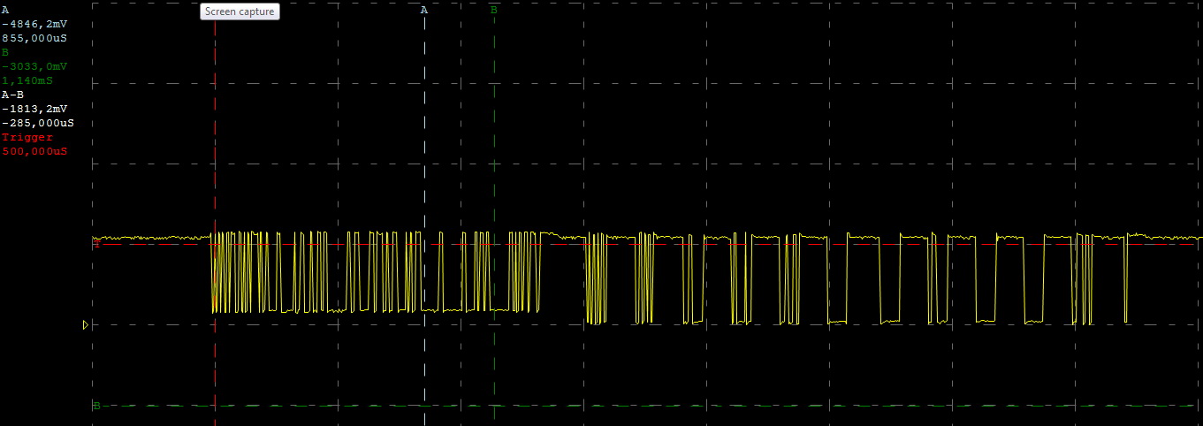This screenshot has height=426, width=1203.
Task: Click the cursor A voltage readout -4846,2mV
Action: 34,24
